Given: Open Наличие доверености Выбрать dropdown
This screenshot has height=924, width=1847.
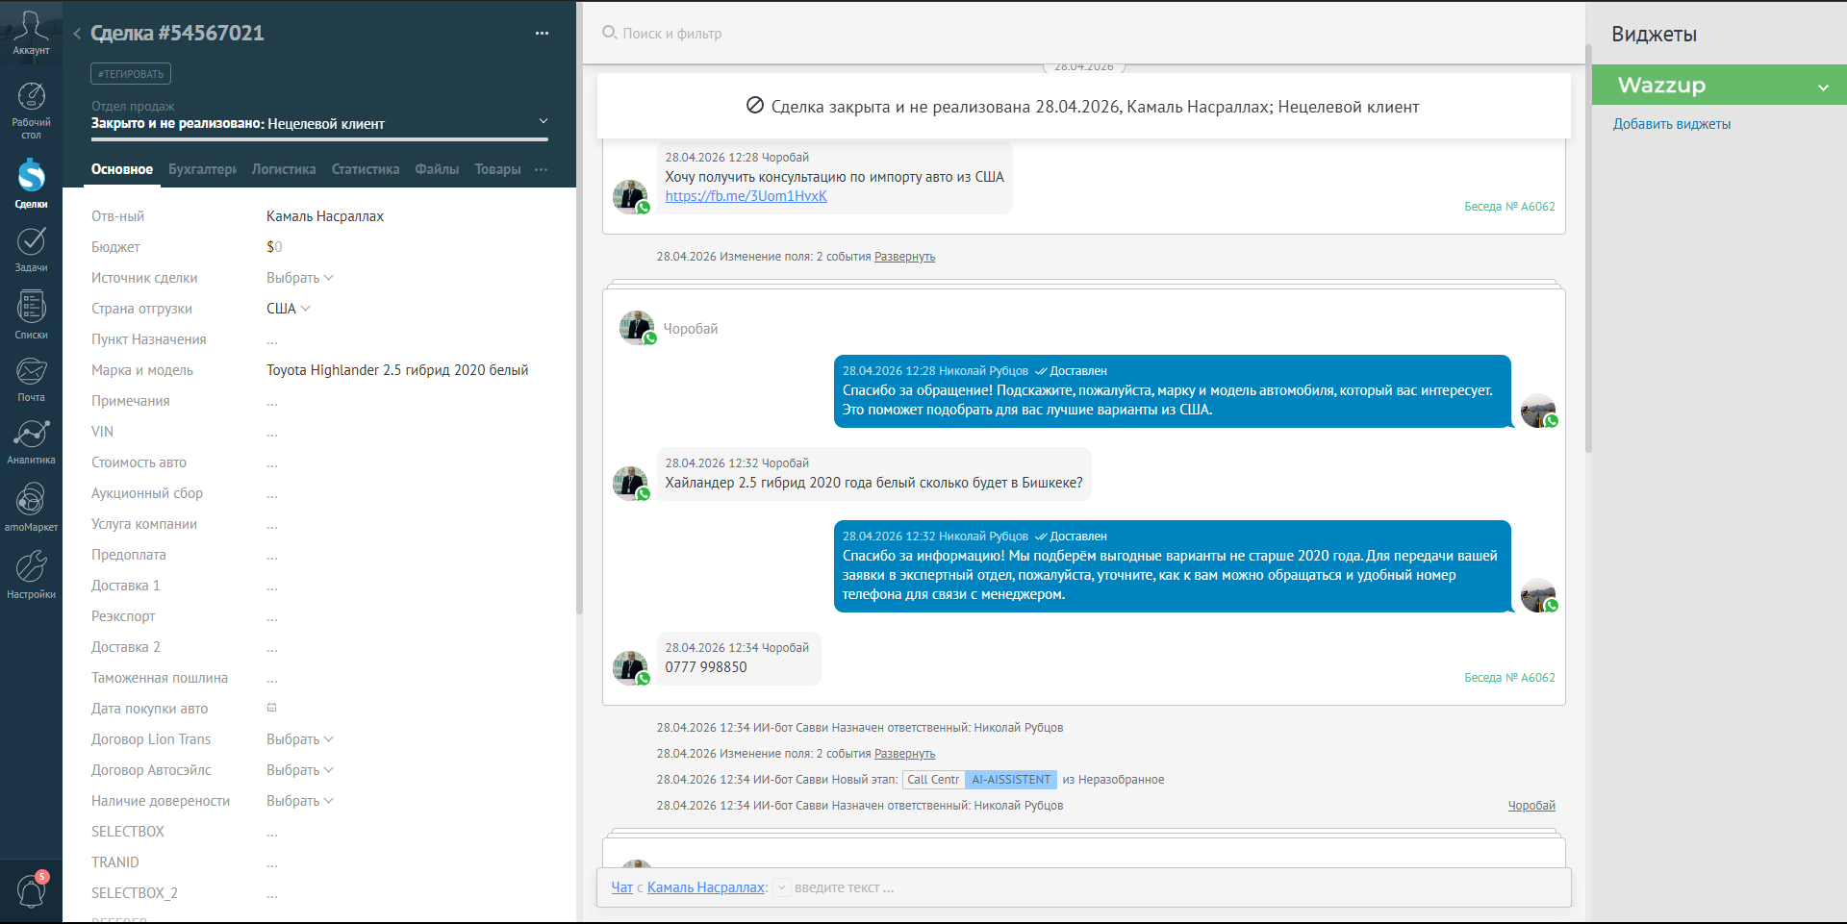Looking at the screenshot, I should click(299, 801).
